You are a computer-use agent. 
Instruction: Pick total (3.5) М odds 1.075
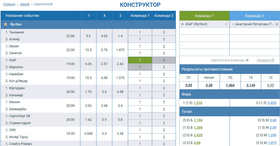(272, 143)
